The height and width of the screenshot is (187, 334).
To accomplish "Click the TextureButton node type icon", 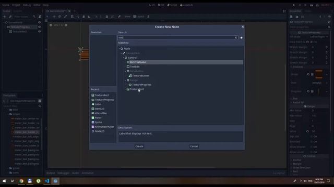I will point(130,76).
